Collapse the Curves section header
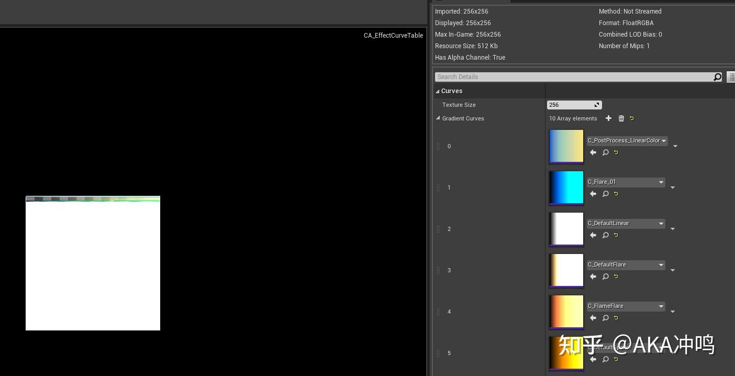 tap(438, 91)
